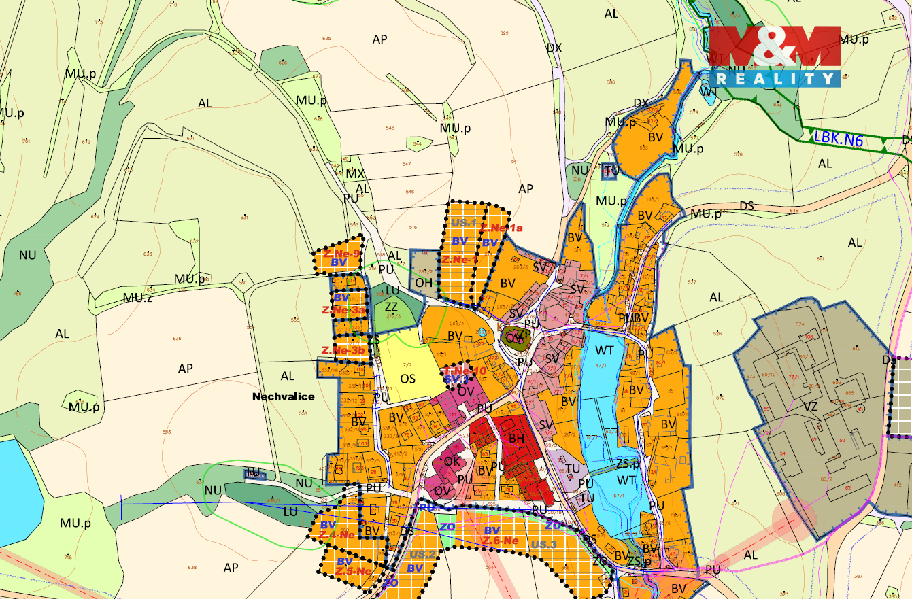Click the Z.Ne-1a plot label
912x599 pixels.
click(501, 228)
